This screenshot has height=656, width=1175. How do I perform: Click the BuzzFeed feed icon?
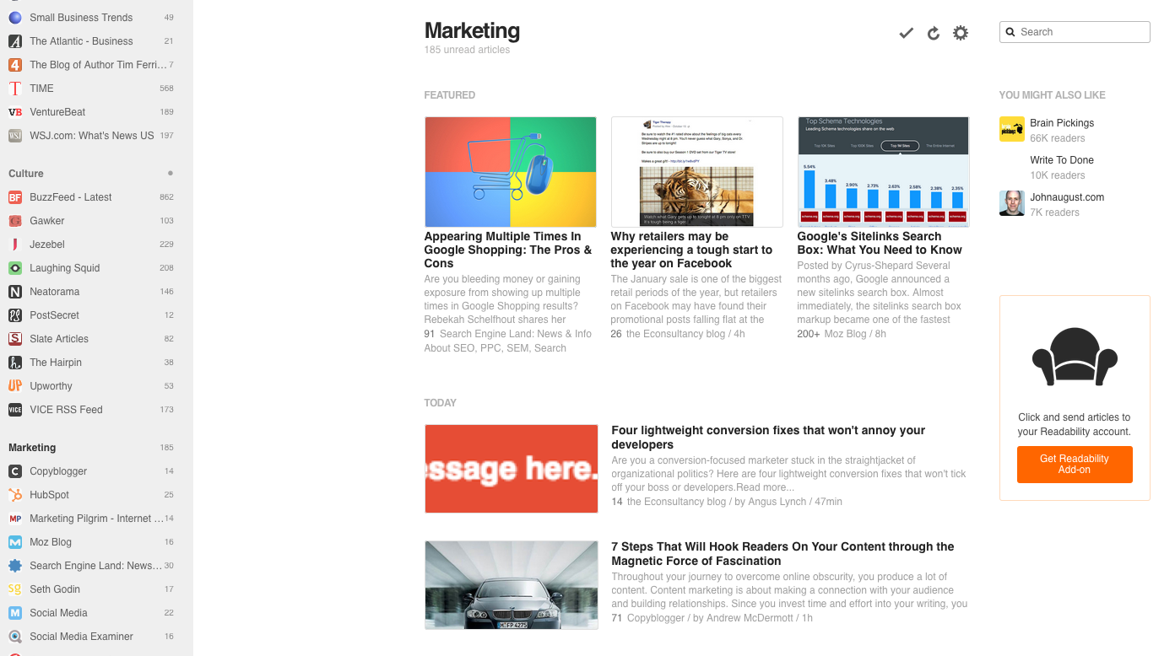point(15,197)
